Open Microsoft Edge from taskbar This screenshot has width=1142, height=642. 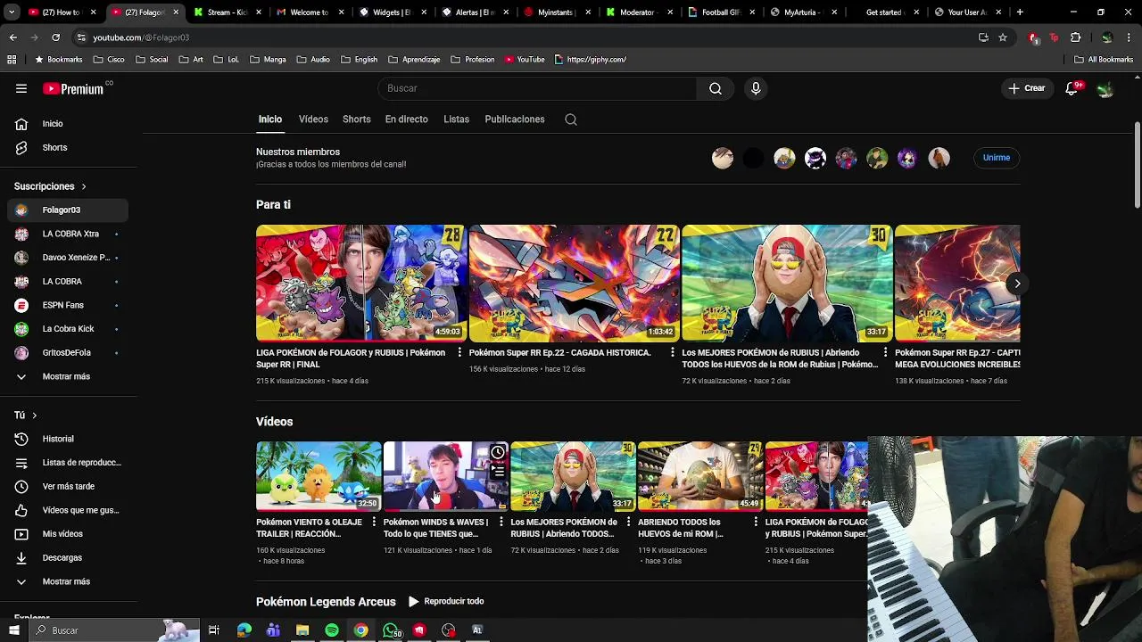[x=244, y=630]
